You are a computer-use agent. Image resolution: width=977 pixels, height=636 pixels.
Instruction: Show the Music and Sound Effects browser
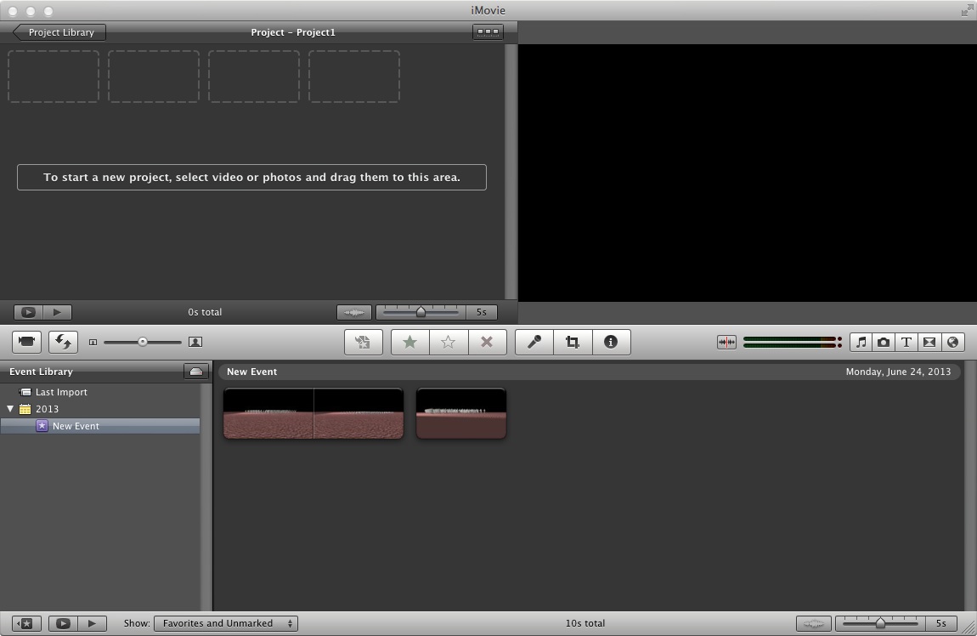click(861, 342)
